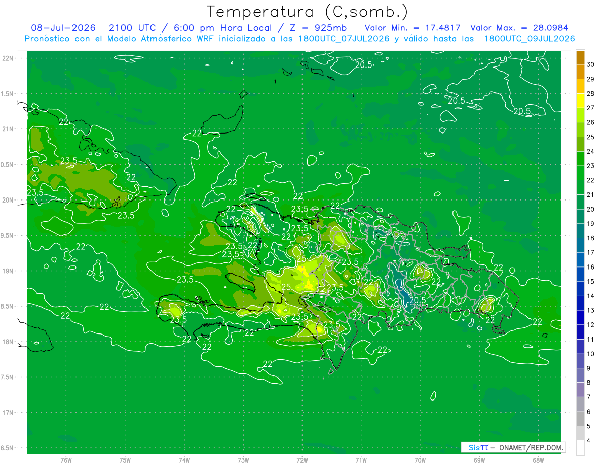Click the "75W" longitude axis label
Viewport: 604px width, 467px height.
(x=125, y=460)
